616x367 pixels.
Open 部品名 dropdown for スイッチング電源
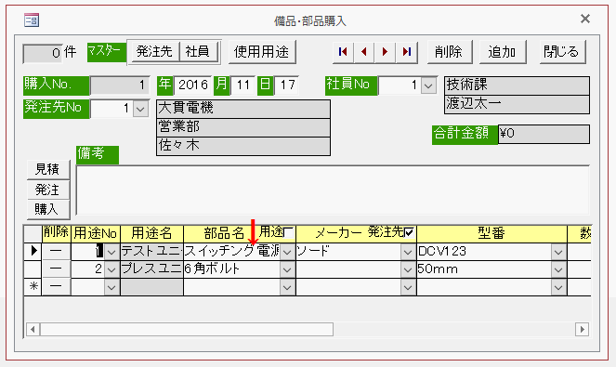pos(287,251)
